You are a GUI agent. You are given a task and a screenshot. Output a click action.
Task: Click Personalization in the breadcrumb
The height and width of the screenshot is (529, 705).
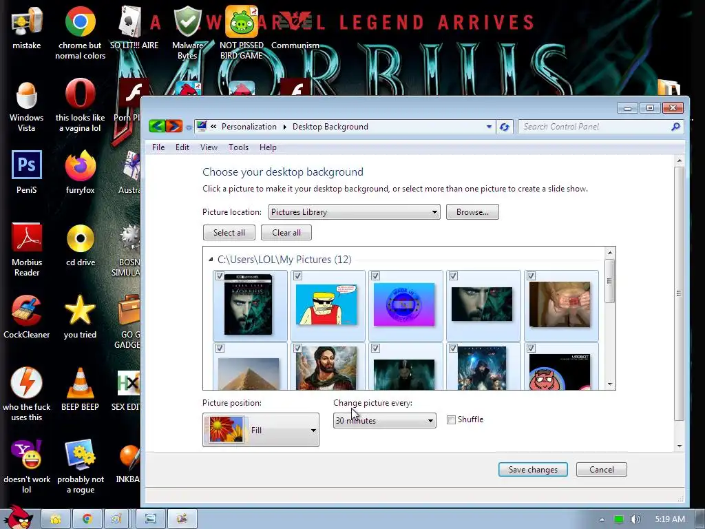pyautogui.click(x=249, y=127)
